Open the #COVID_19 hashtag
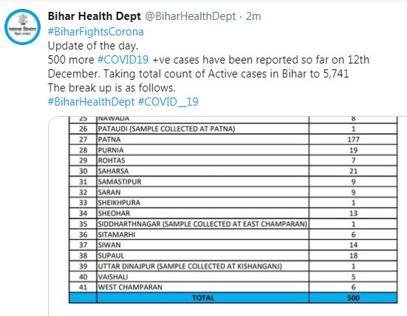 pos(168,101)
